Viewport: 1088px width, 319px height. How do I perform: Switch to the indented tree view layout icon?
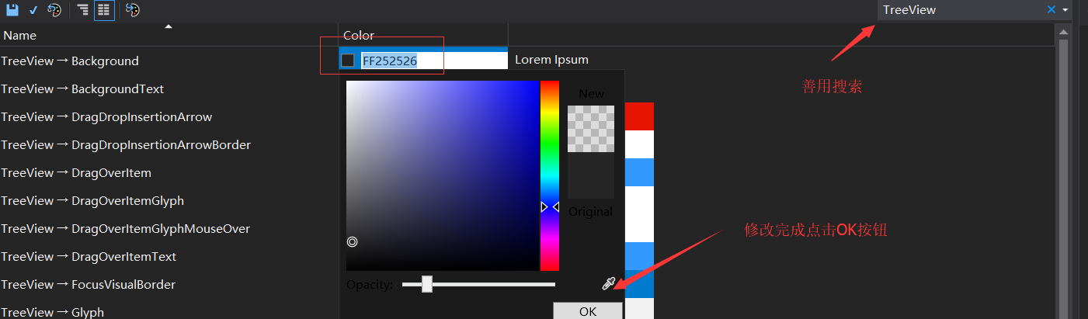82,10
